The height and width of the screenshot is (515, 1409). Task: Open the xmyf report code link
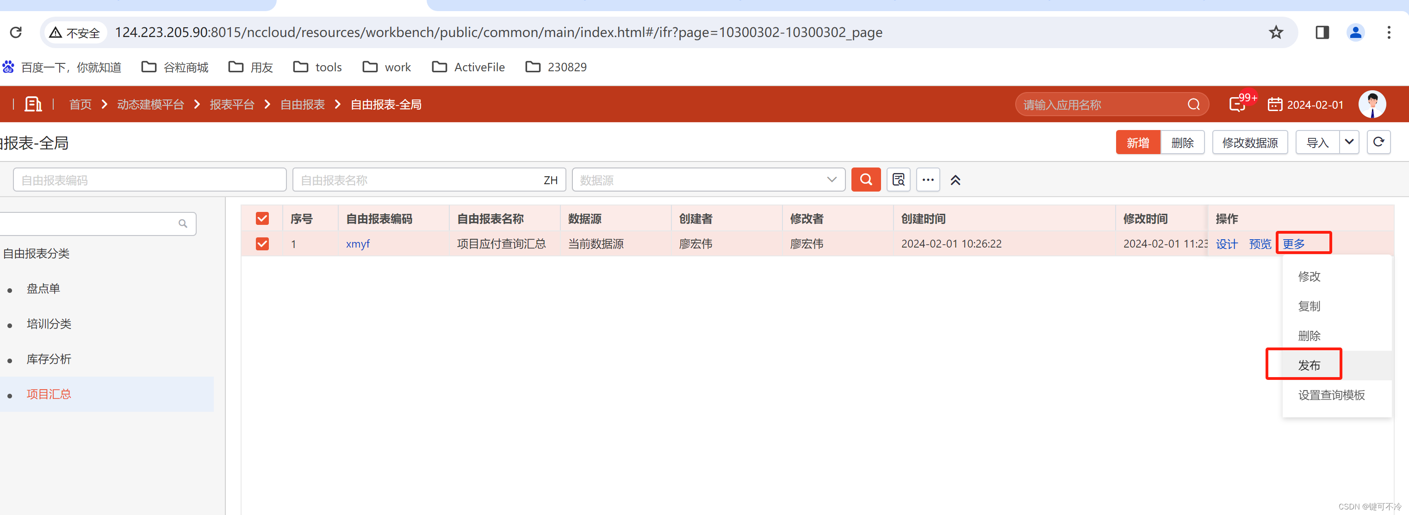pos(358,244)
